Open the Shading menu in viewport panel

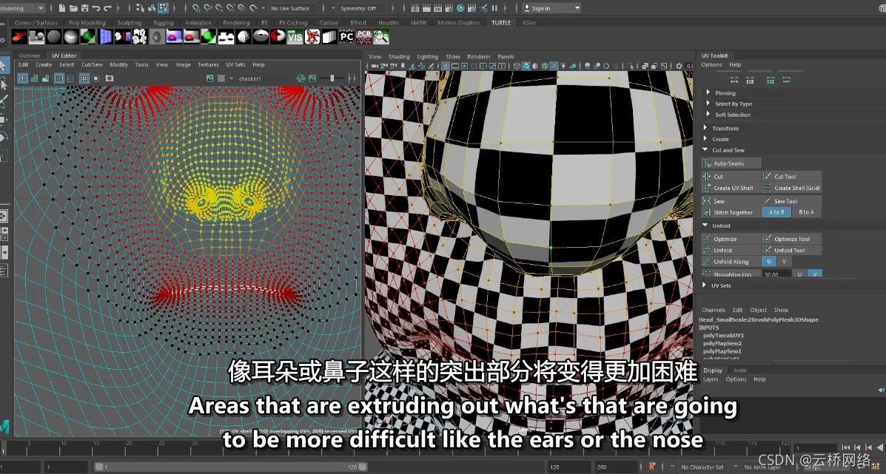coord(399,56)
